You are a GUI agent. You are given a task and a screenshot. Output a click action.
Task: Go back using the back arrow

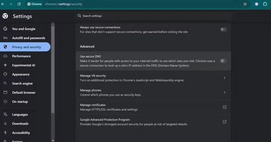coord(3,4)
